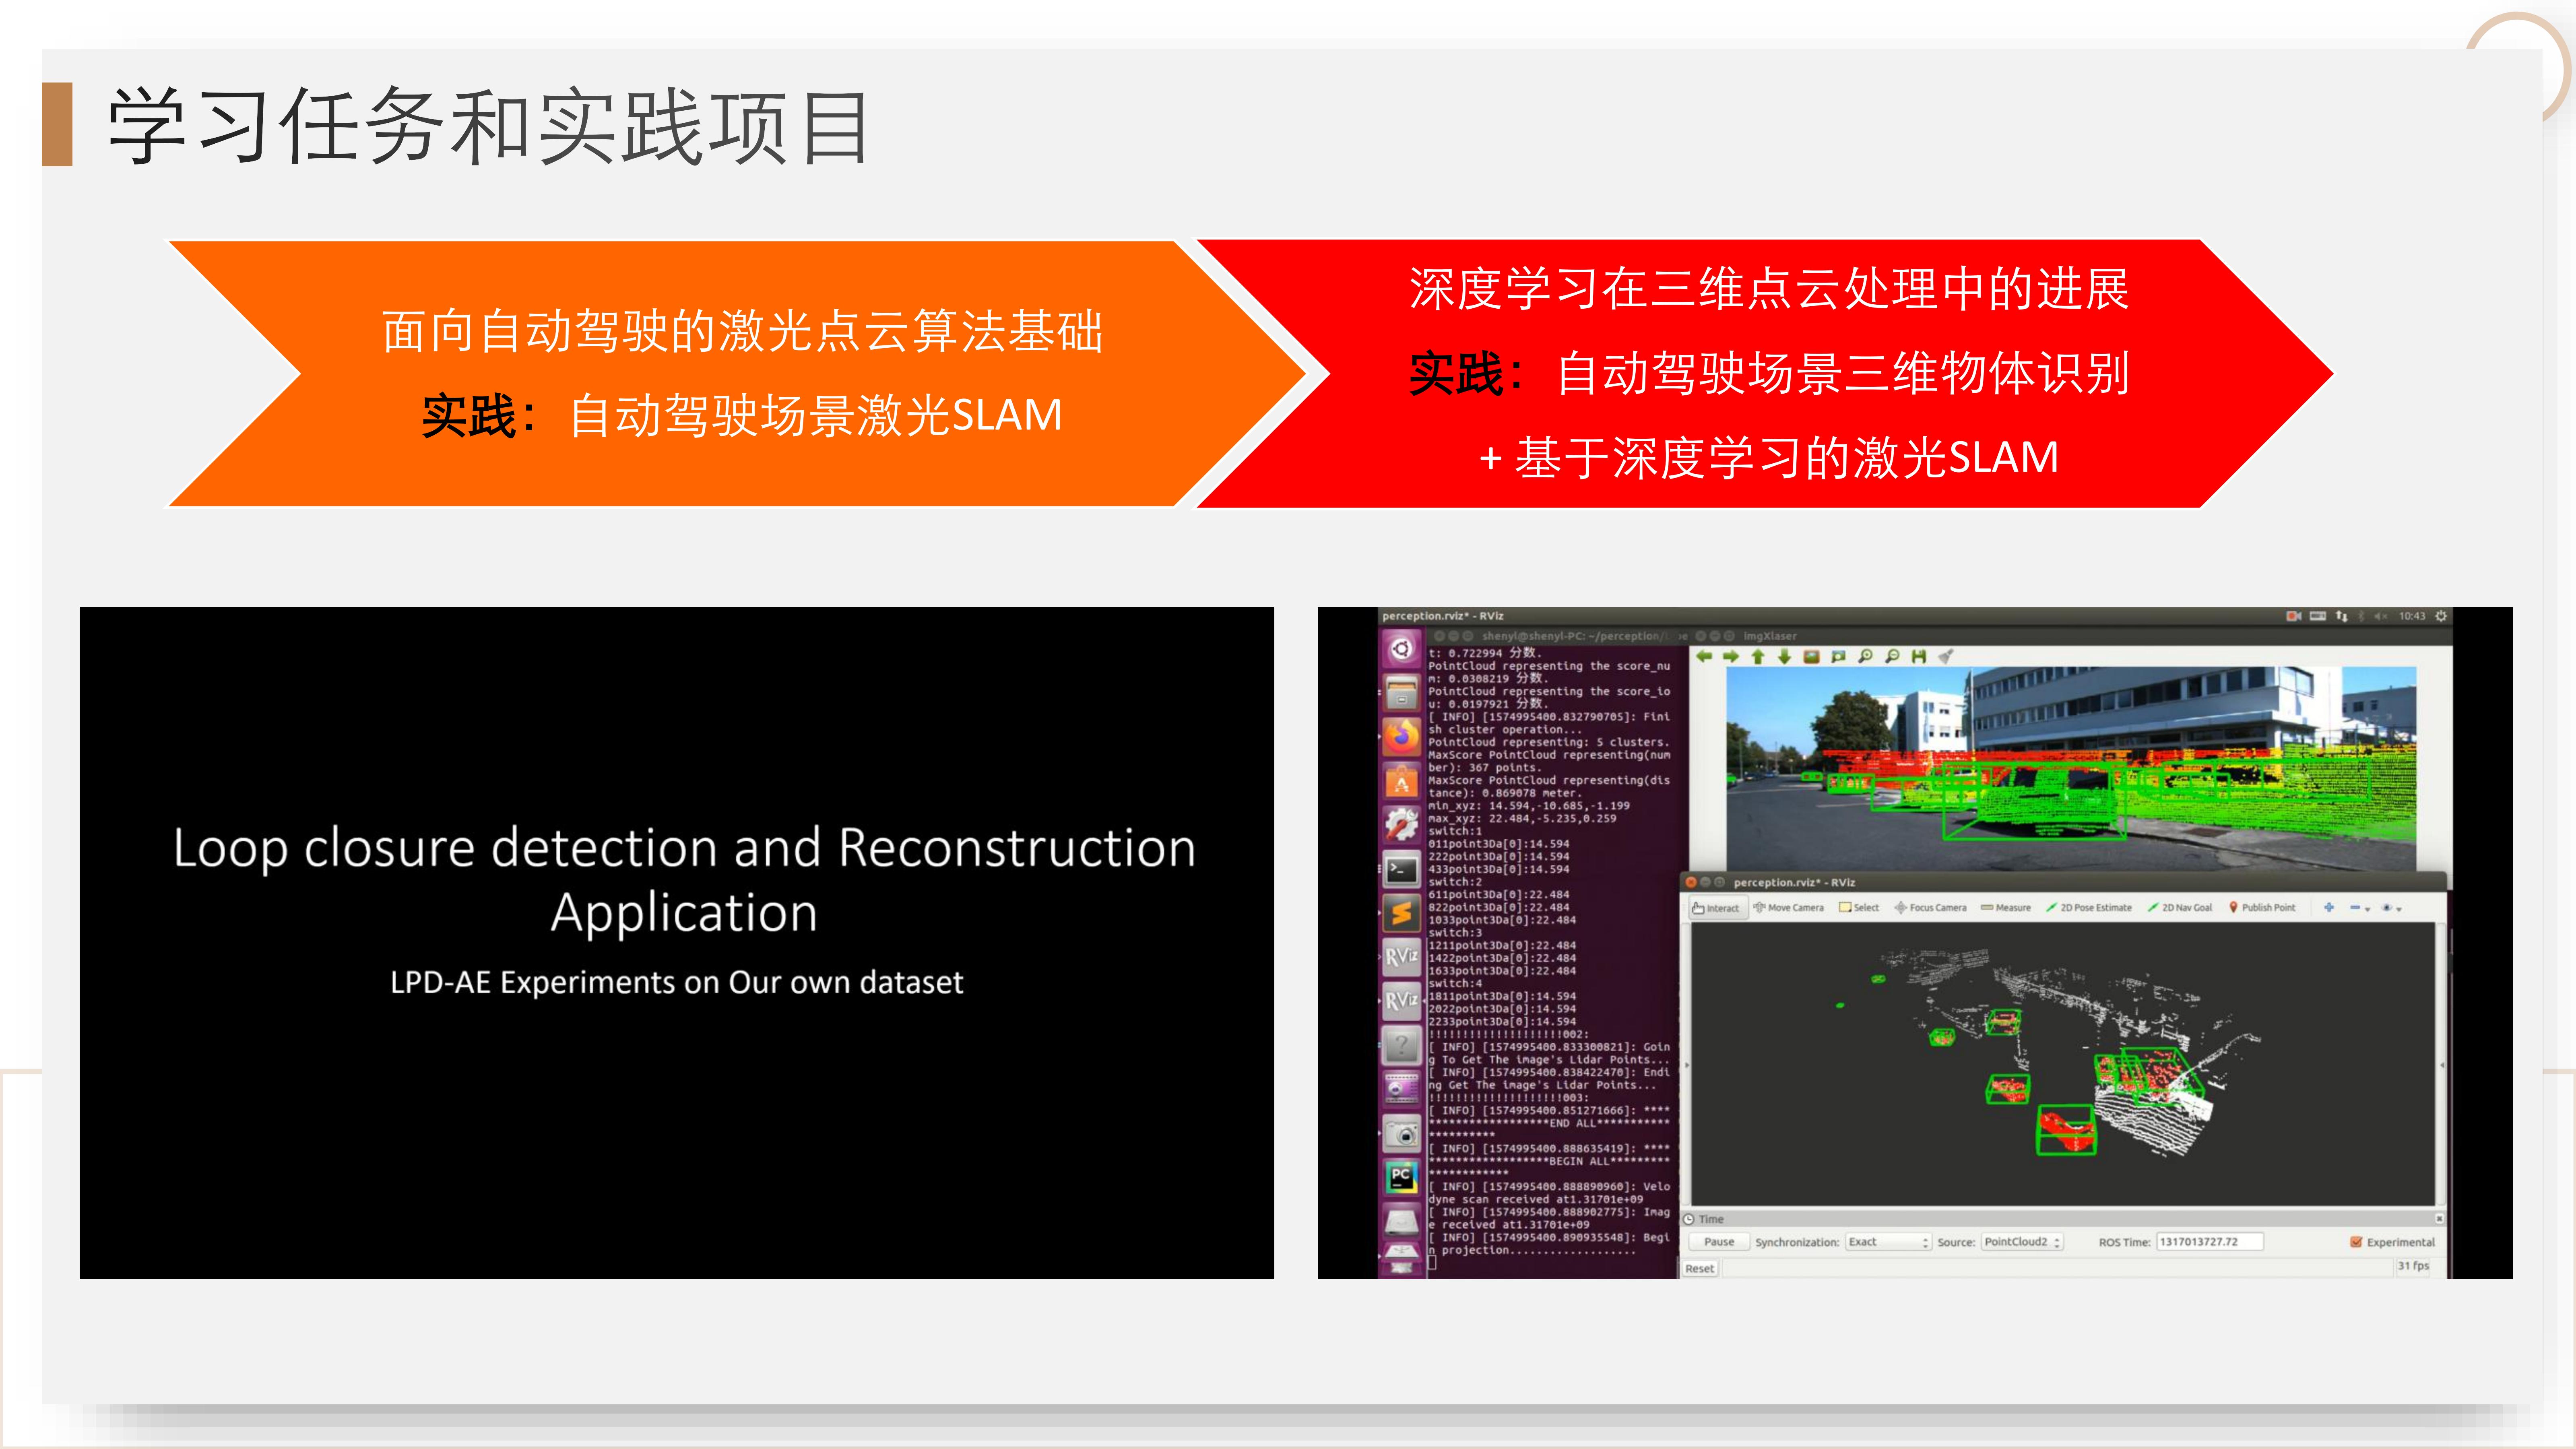Open System Settings wrench-gear launcher icon
Screen dimensions: 2576x1449
click(1401, 825)
